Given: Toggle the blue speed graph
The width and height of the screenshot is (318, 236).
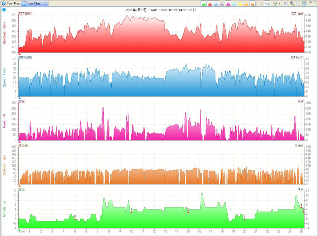Looking at the screenshot, I should pos(216,3).
